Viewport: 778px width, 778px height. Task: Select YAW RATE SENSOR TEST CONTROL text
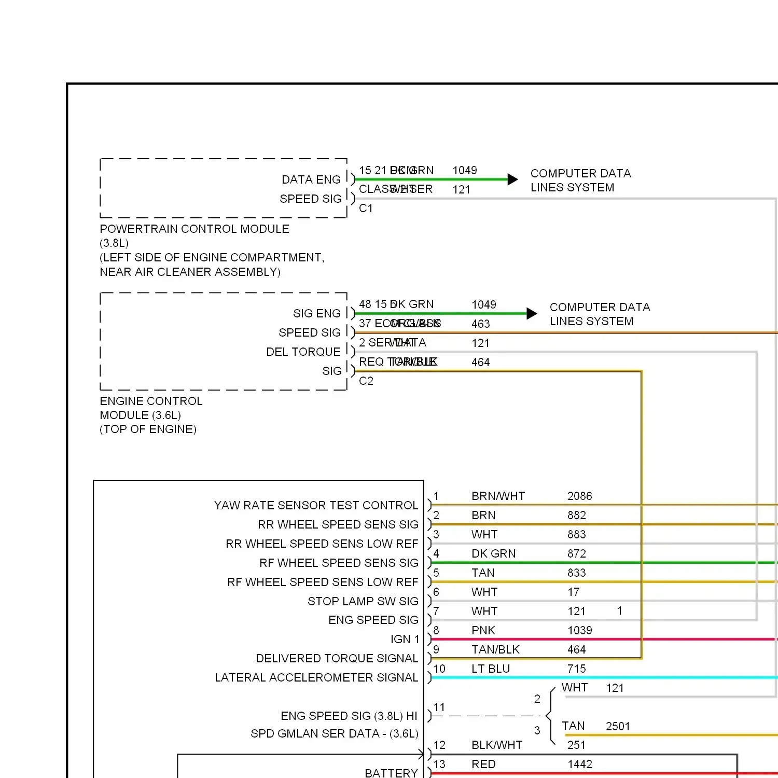[316, 505]
